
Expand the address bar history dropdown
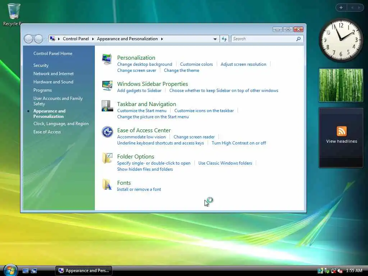coord(215,39)
